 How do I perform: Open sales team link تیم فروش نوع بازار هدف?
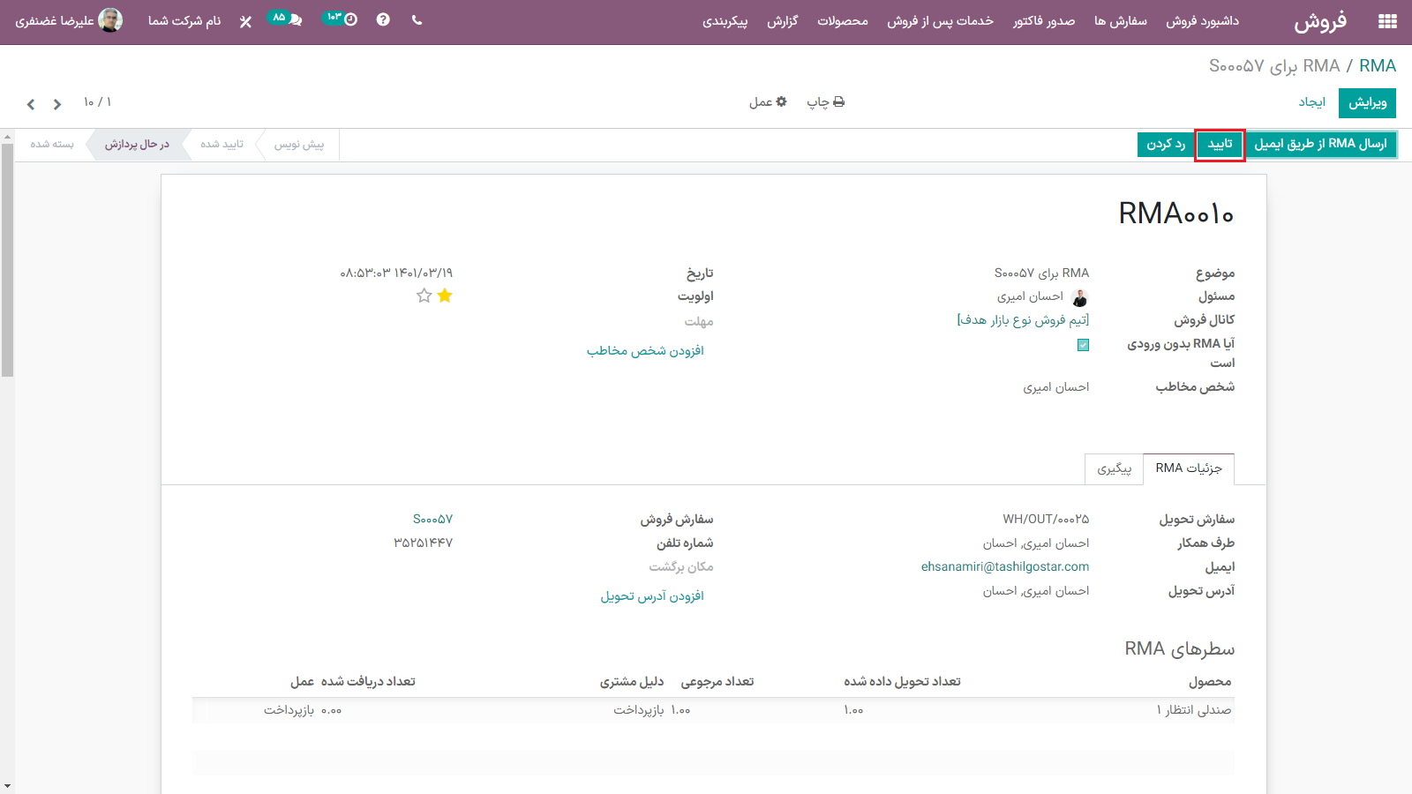tap(1023, 320)
